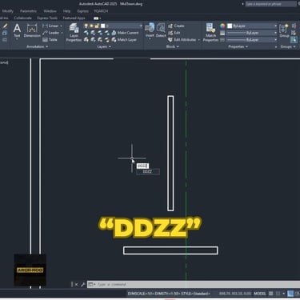
Task: Click the help search input field
Action: tap(270, 4)
